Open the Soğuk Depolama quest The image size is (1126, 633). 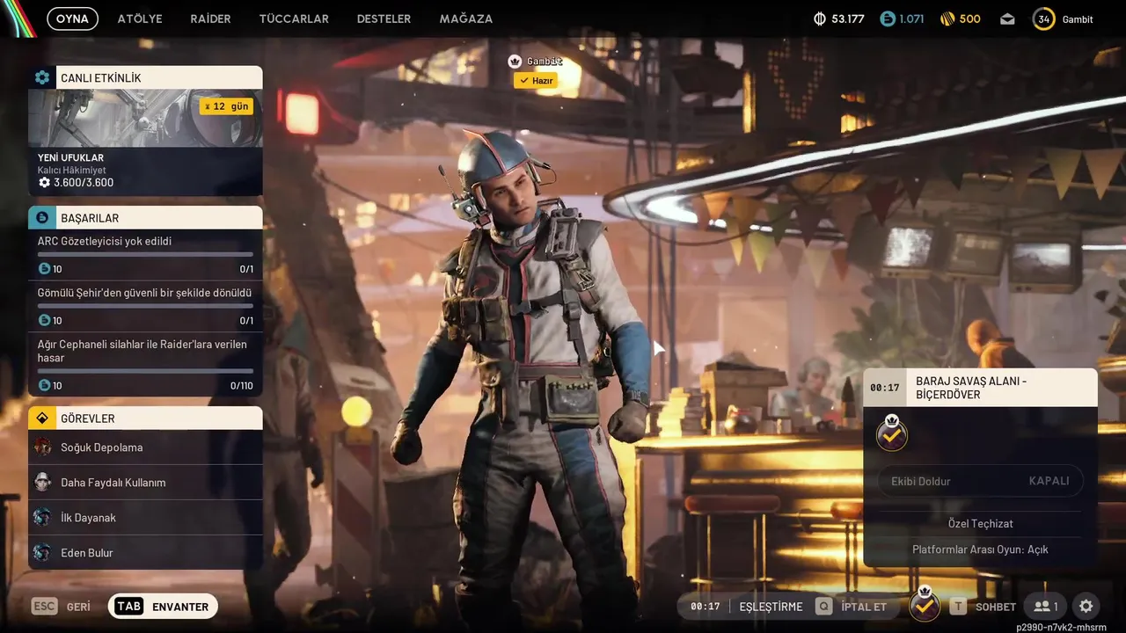145,447
